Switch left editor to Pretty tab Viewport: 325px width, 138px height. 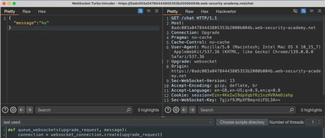pyautogui.click(x=10, y=11)
